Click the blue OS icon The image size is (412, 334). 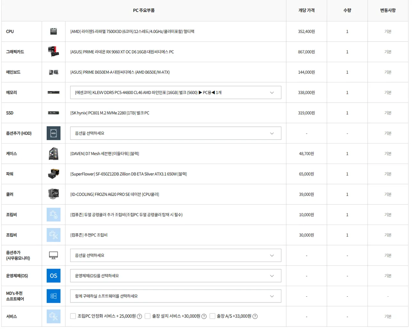[x=53, y=276]
